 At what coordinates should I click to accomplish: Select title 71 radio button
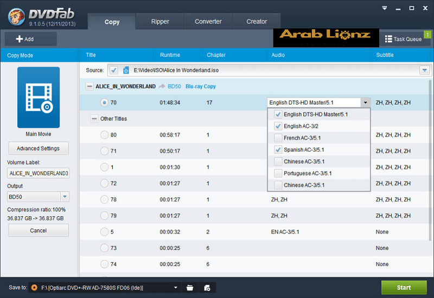pos(104,151)
